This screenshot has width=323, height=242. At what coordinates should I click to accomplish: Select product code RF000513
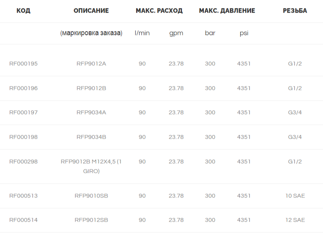coord(23,196)
